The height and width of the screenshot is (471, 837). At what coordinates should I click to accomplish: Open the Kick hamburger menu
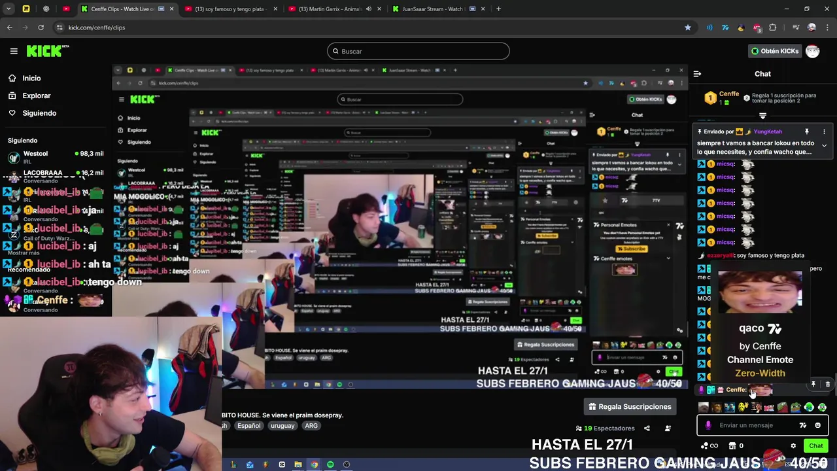14,51
